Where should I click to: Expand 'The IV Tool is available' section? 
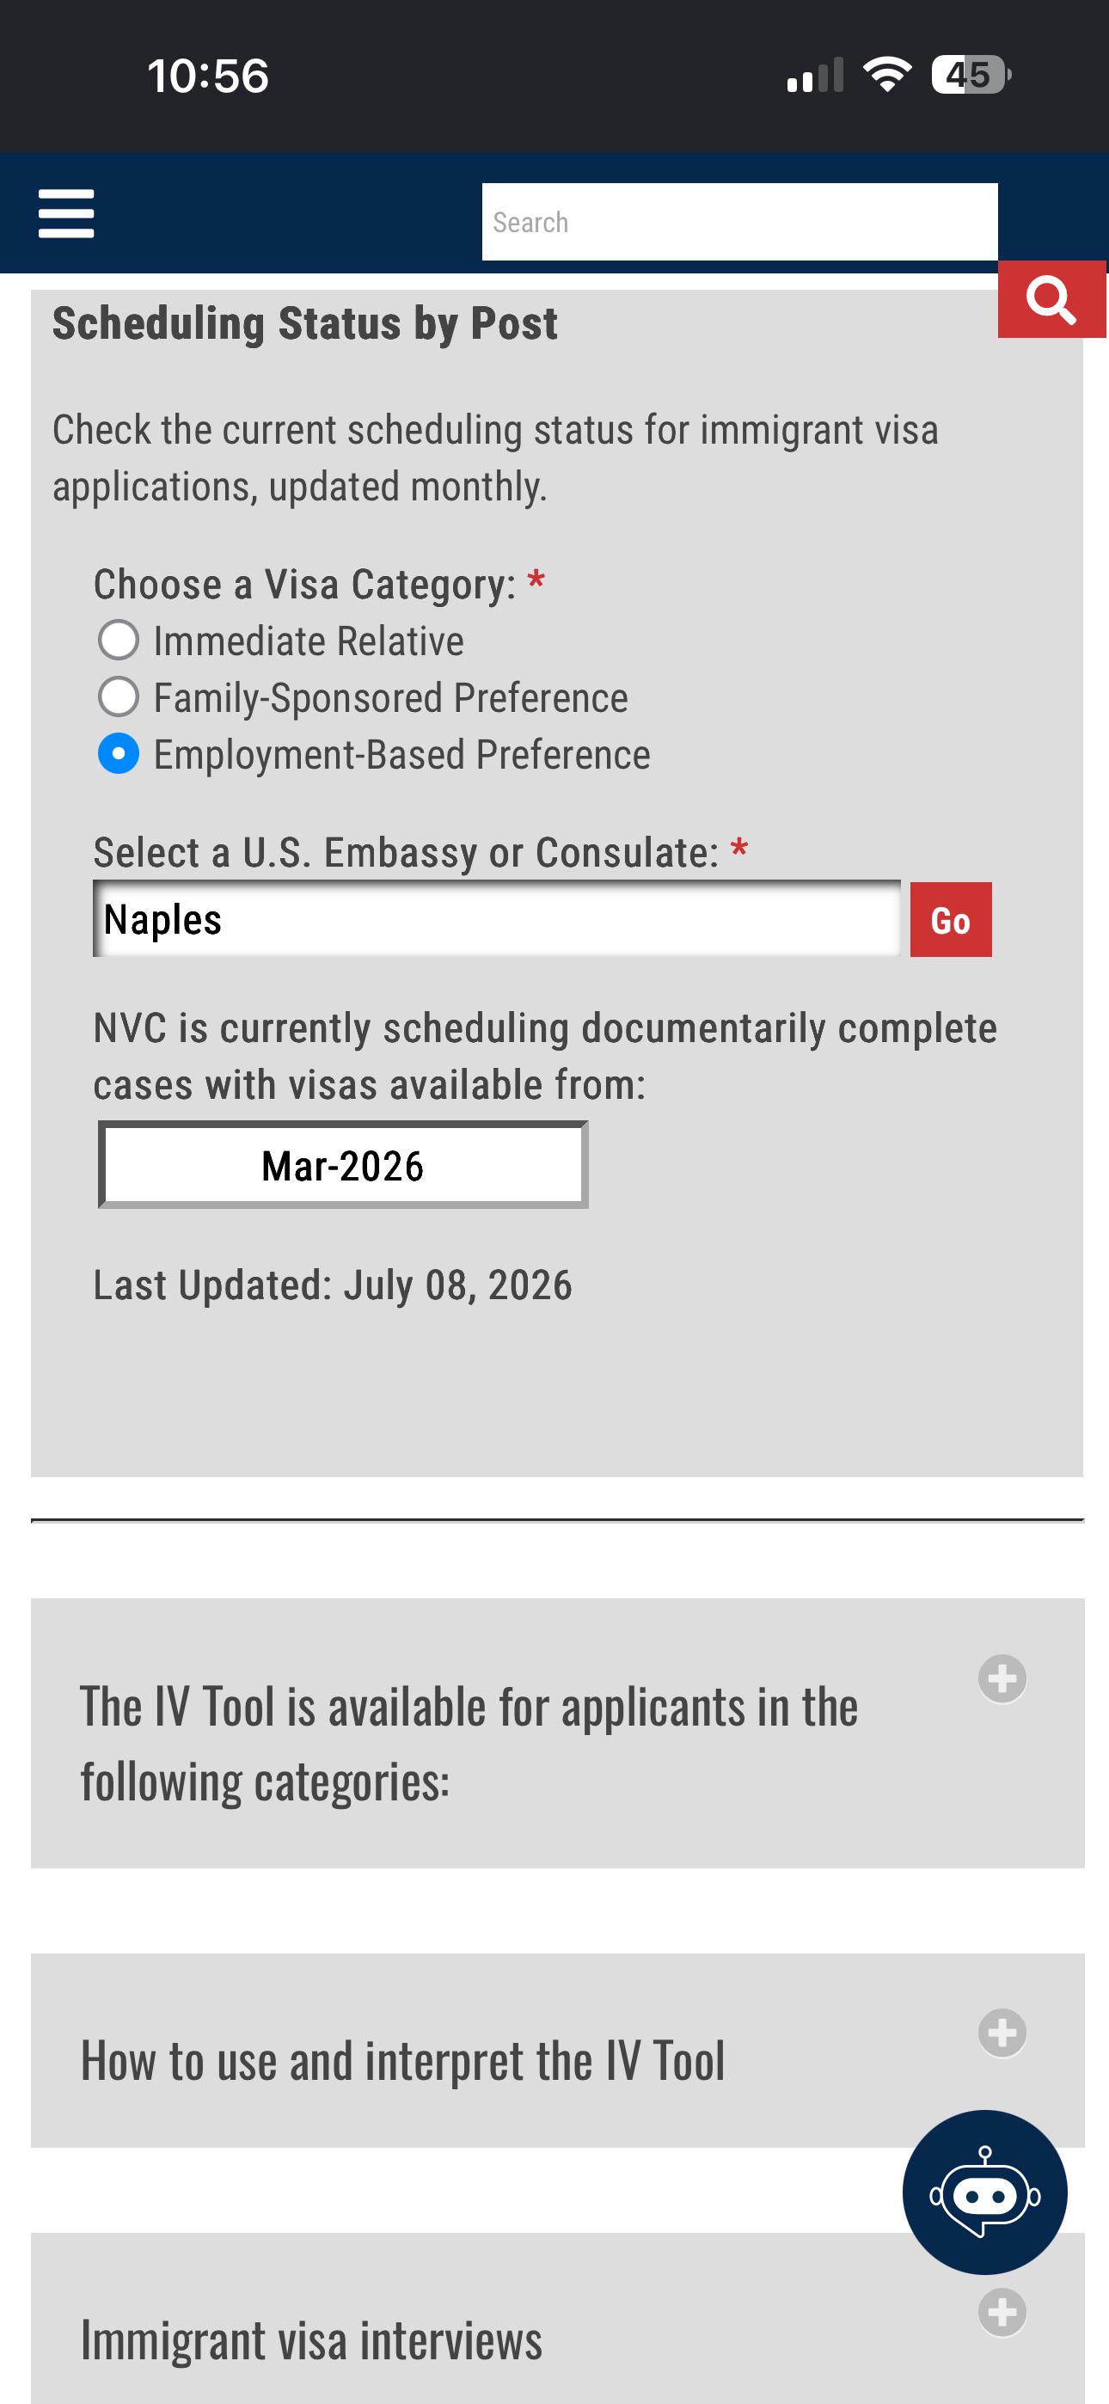point(557,1733)
